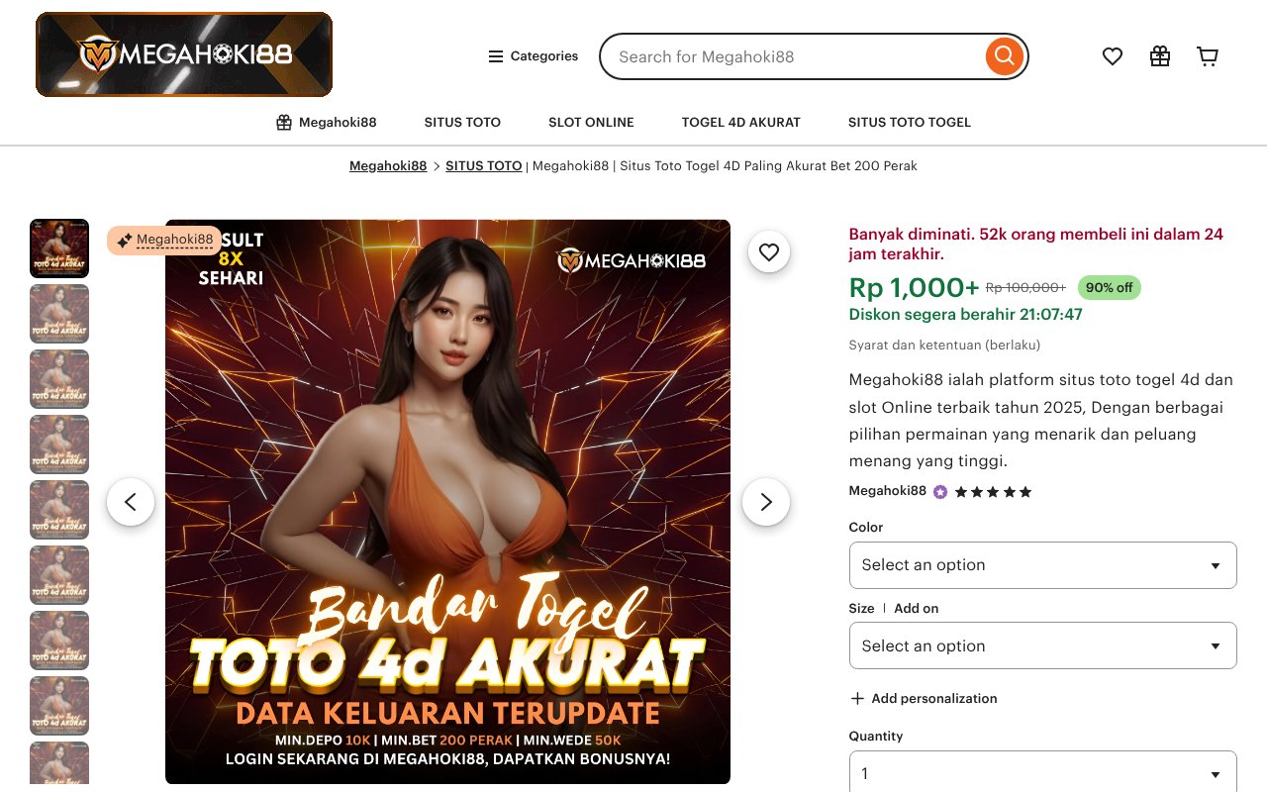Open the shopping cart icon
This screenshot has width=1267, height=792.
(x=1208, y=56)
